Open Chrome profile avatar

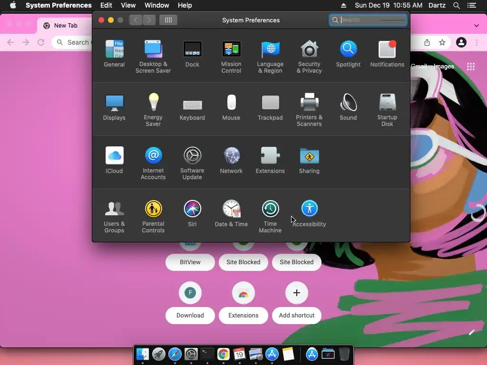click(x=461, y=42)
